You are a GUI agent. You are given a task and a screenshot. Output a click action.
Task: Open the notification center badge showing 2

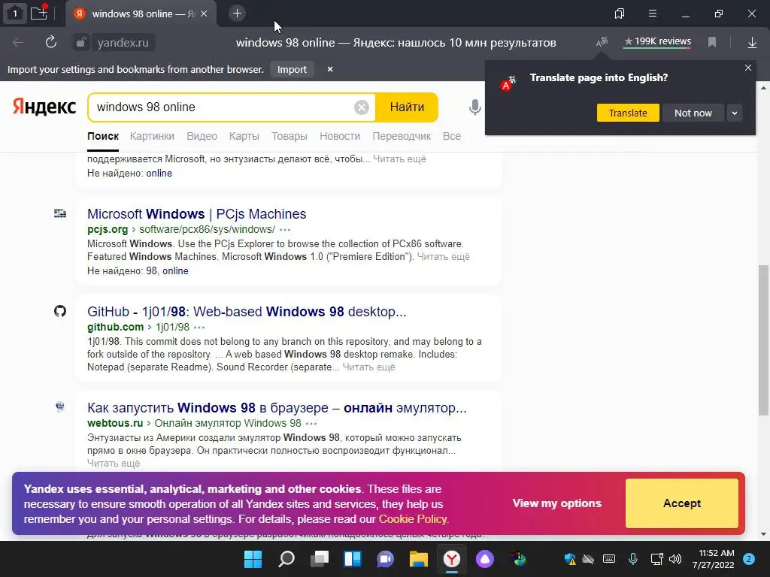[x=748, y=559]
